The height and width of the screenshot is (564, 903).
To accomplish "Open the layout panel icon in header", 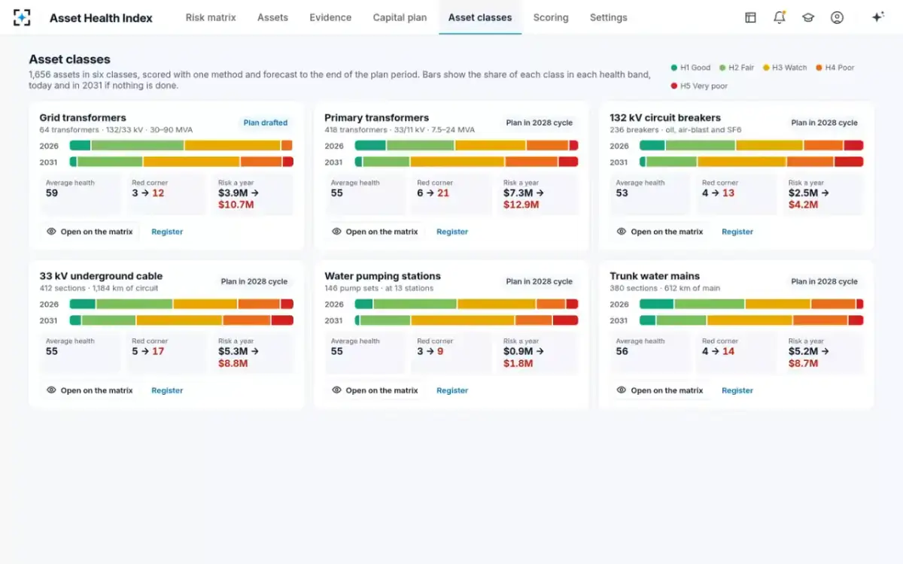I will tap(750, 17).
